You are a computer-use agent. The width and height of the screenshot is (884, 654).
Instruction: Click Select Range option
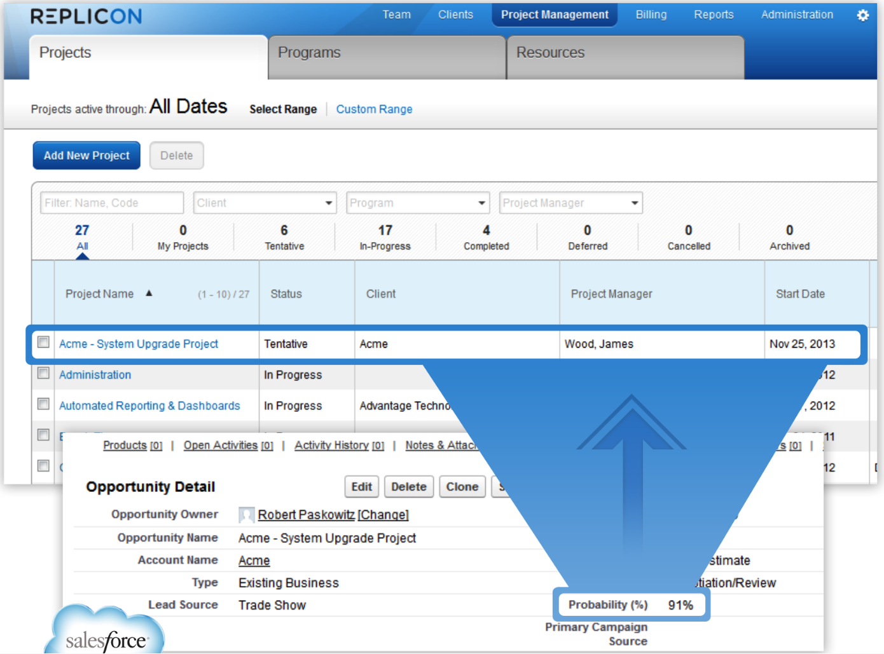point(283,109)
